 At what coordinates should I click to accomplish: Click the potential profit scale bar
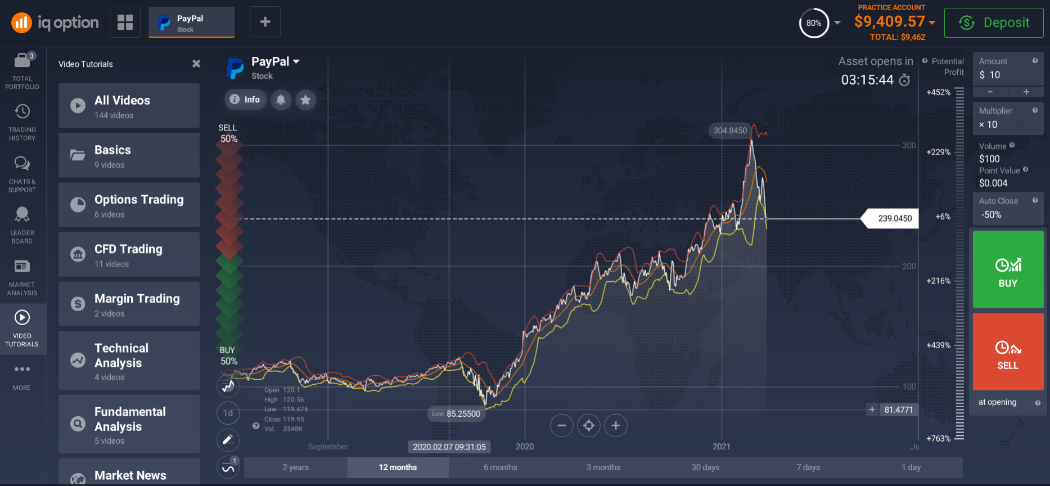(x=959, y=263)
